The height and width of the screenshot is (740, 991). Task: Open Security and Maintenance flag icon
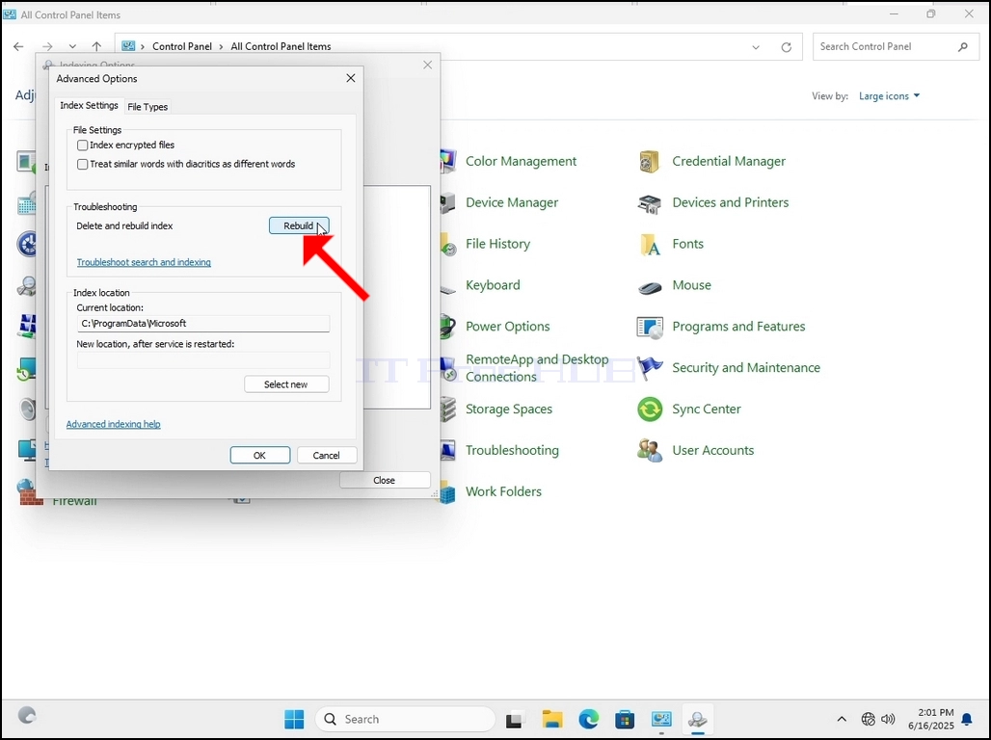coord(649,368)
